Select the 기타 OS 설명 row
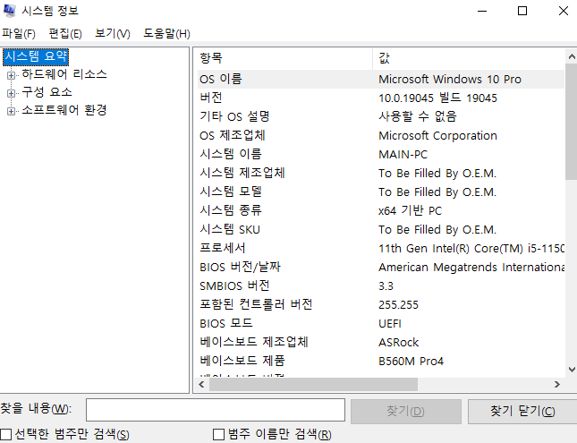Viewport: 577px width, 443px height. click(381, 116)
